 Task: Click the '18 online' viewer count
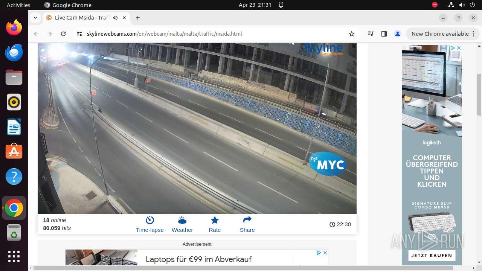[55, 220]
